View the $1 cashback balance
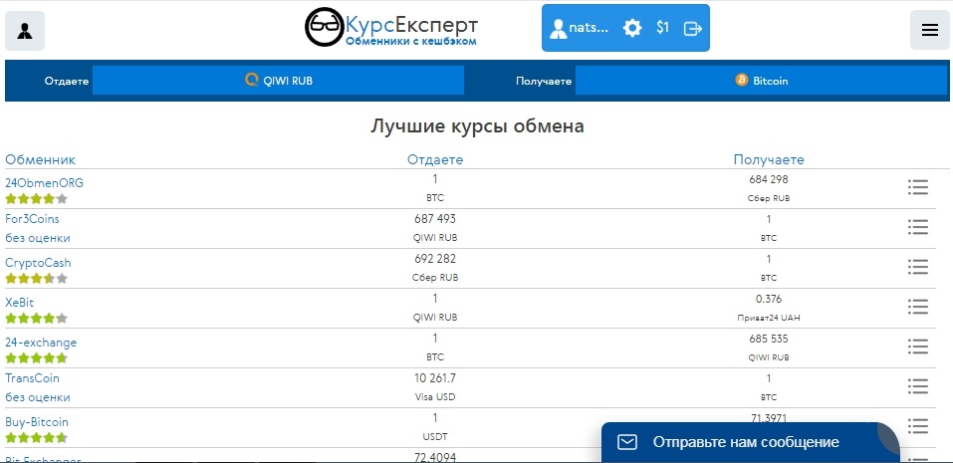 (662, 27)
